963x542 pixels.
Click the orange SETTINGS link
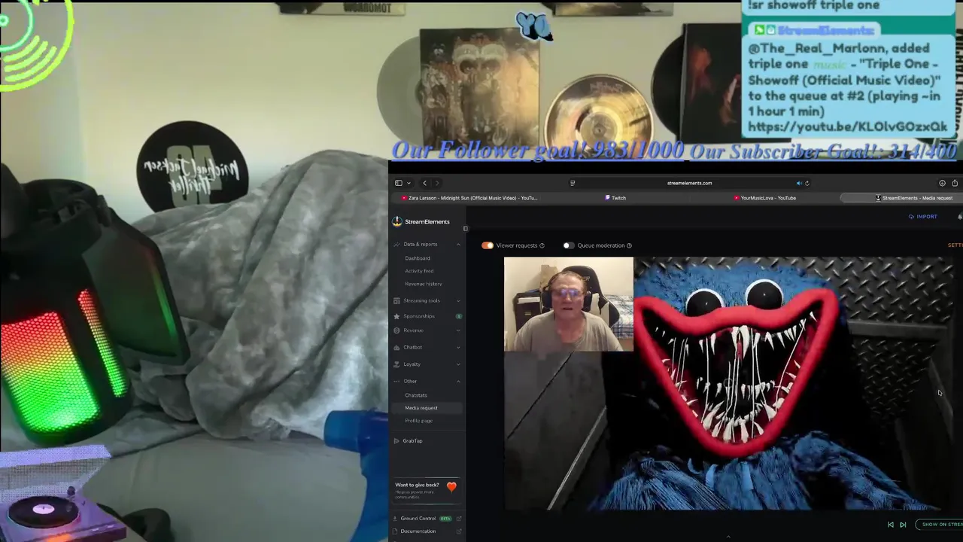[x=955, y=245]
